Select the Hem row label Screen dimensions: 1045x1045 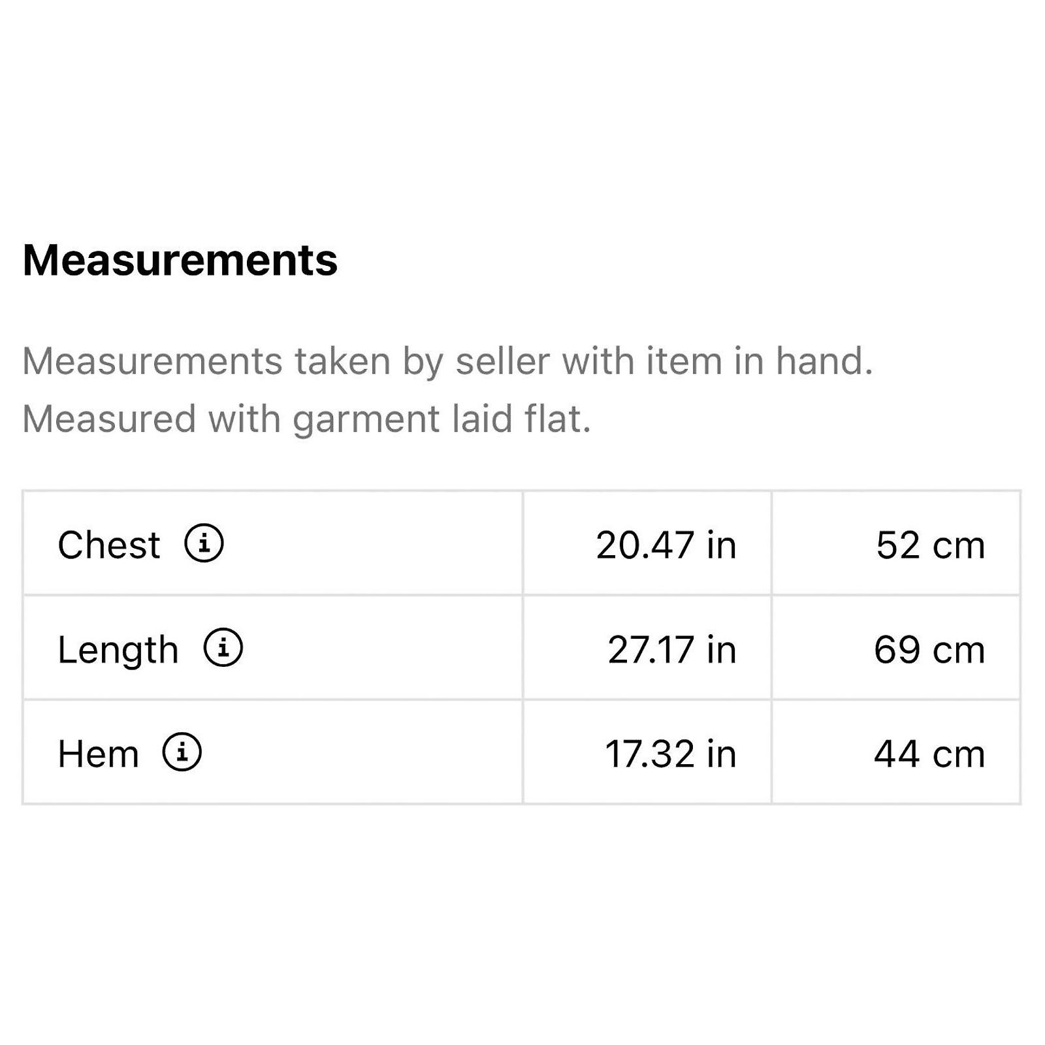tap(99, 754)
